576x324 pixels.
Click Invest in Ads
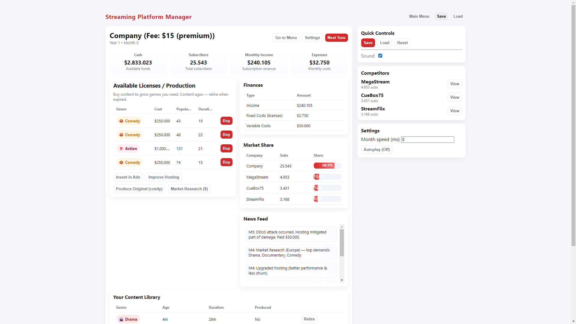click(128, 177)
